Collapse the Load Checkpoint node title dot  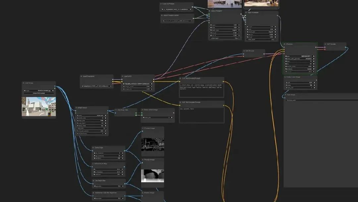pyautogui.click(x=81, y=76)
